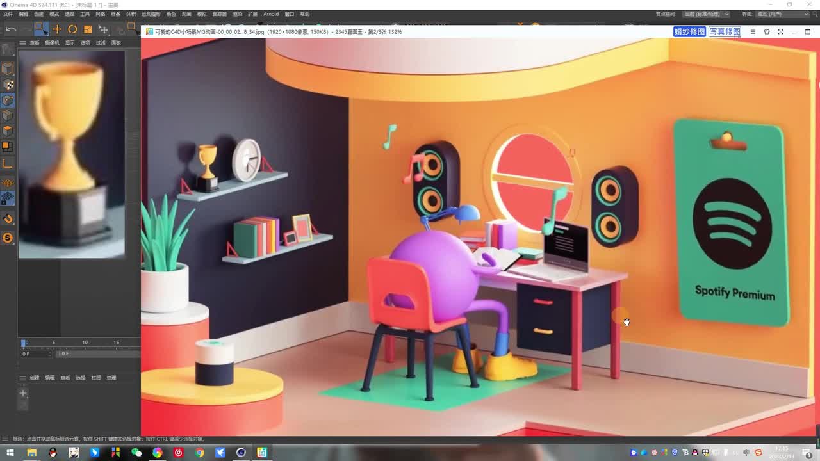Open the material manager hamburger menu icon
Image resolution: width=820 pixels, height=461 pixels.
22,378
